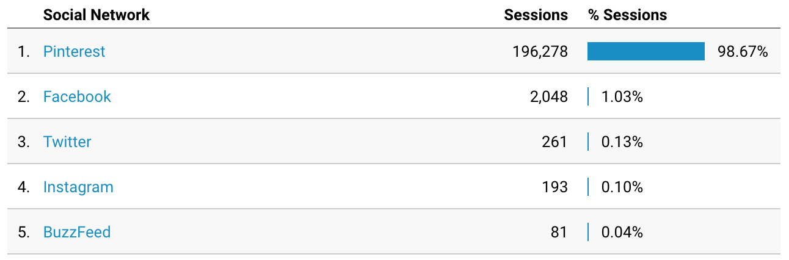Click the % Sessions column header
This screenshot has height=260, width=789.
[628, 15]
